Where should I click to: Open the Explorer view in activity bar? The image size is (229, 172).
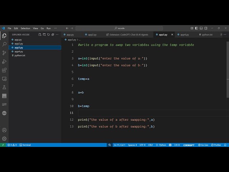(x=4, y=35)
